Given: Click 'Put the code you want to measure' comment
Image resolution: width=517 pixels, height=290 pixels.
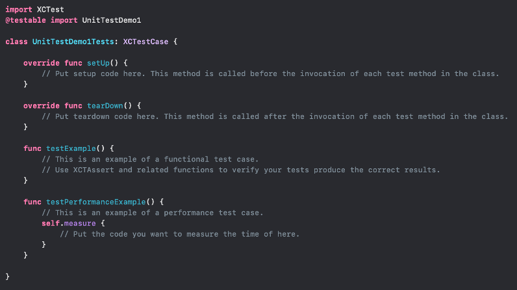Looking at the screenshot, I should 179,234.
